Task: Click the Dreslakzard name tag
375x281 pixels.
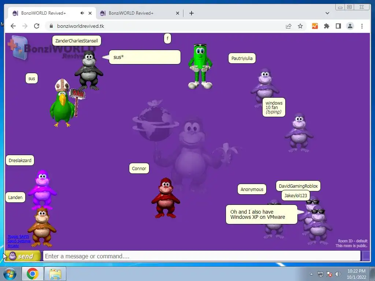Action: (x=20, y=160)
